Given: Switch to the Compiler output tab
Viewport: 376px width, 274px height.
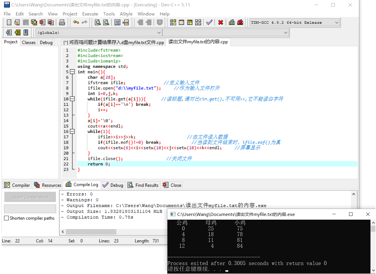Looking at the screenshot, I should (x=17, y=185).
